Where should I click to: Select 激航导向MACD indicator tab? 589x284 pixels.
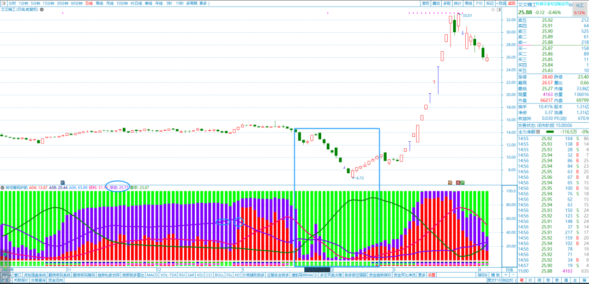point(305,275)
